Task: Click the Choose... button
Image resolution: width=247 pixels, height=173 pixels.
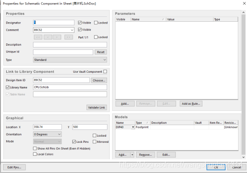Action: click(99, 80)
